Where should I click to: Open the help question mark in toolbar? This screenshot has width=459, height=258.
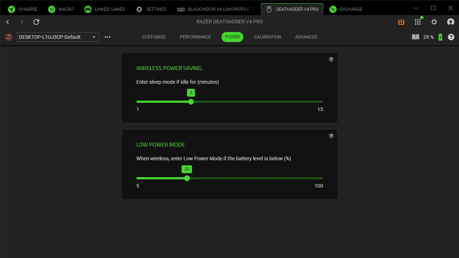pos(451,37)
